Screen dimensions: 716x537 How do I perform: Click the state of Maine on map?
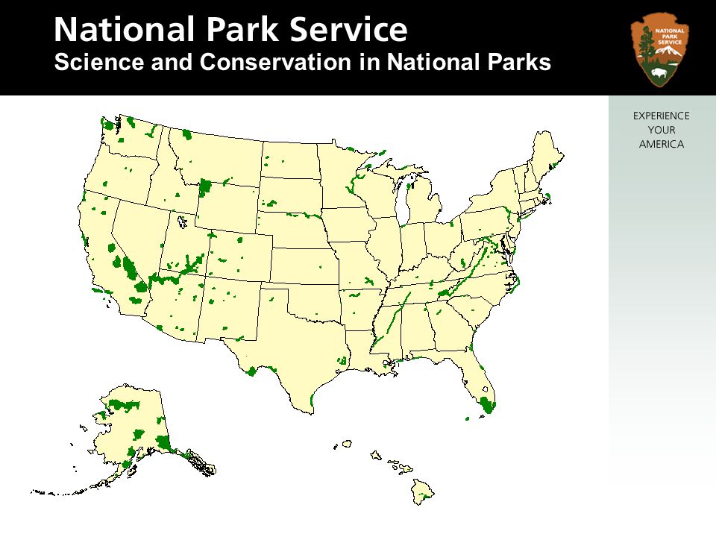pyautogui.click(x=546, y=153)
